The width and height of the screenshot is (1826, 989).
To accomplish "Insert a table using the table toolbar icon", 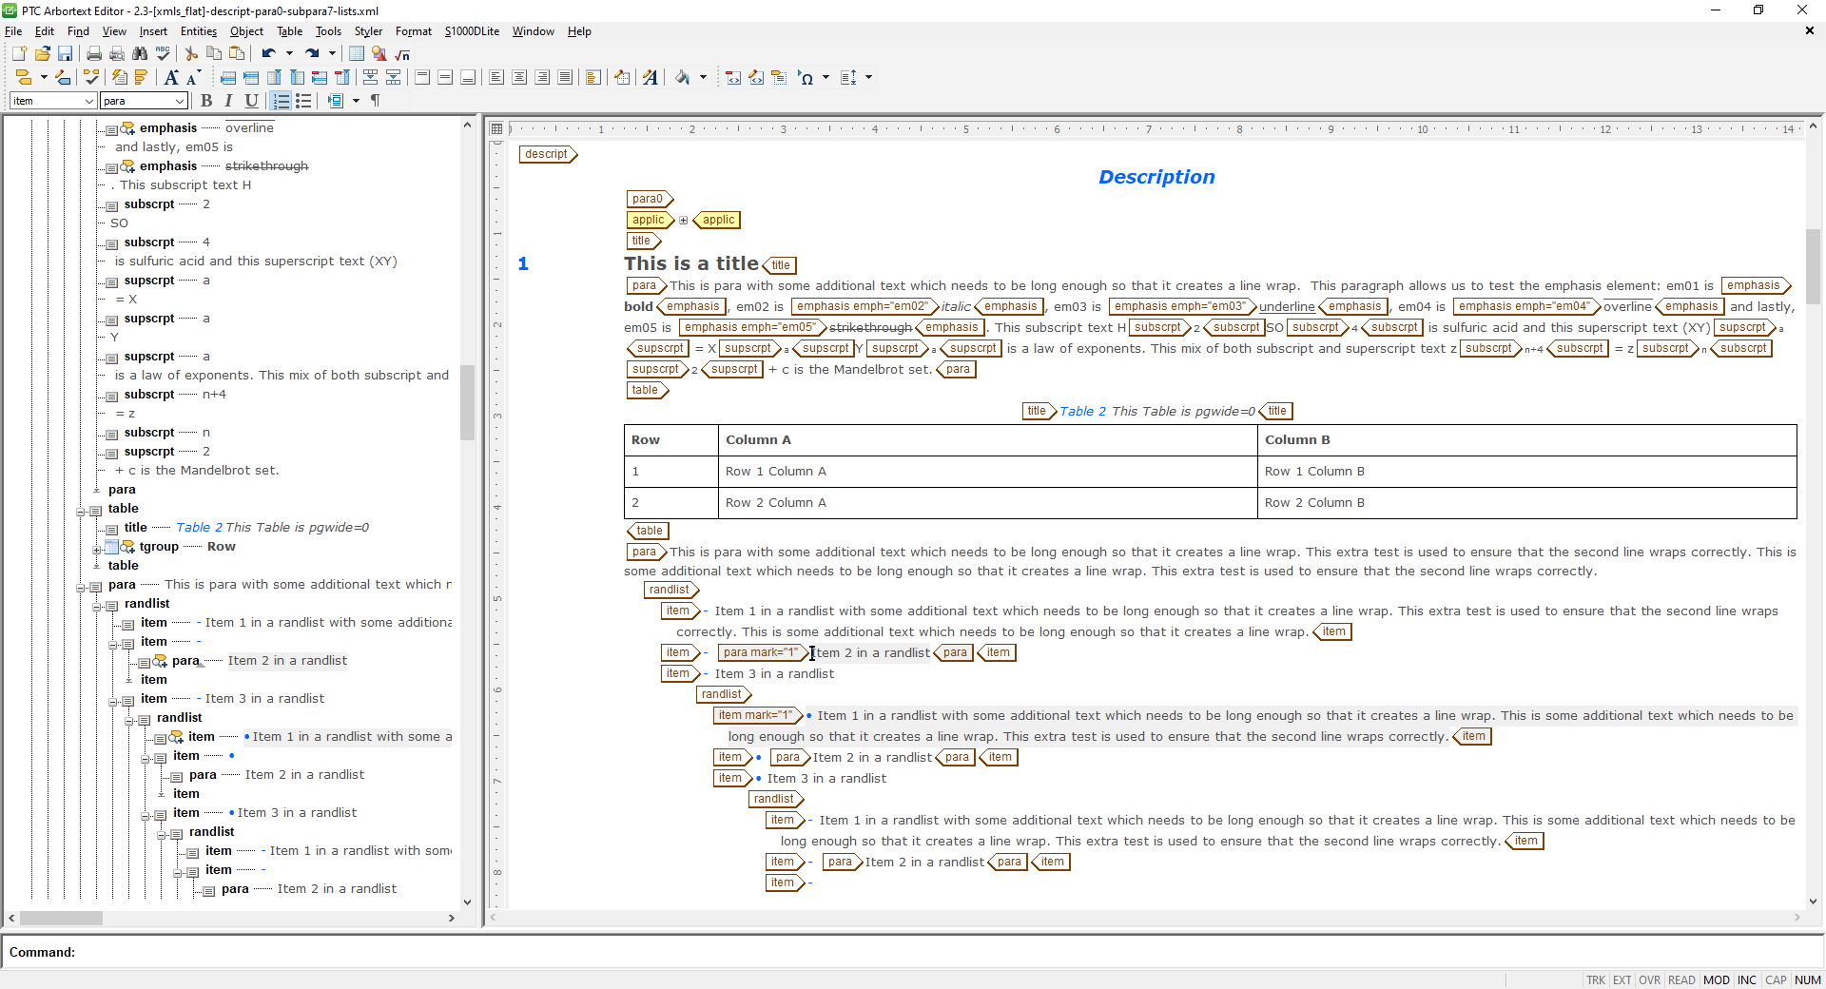I will [x=356, y=54].
